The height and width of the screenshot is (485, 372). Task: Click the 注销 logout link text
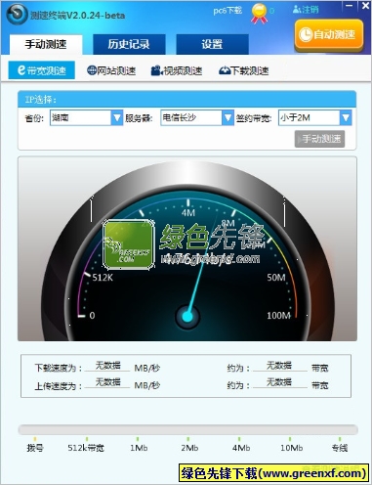[x=310, y=10]
